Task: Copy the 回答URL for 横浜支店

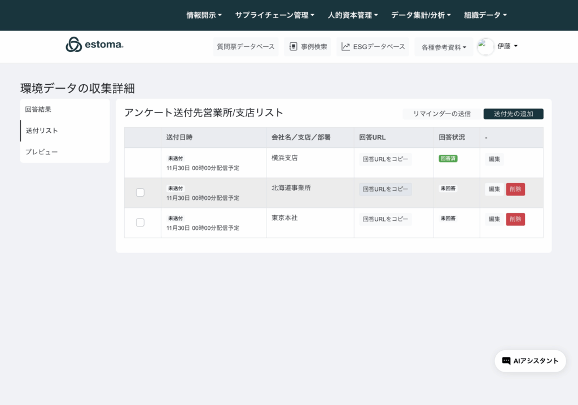Action: (x=385, y=159)
